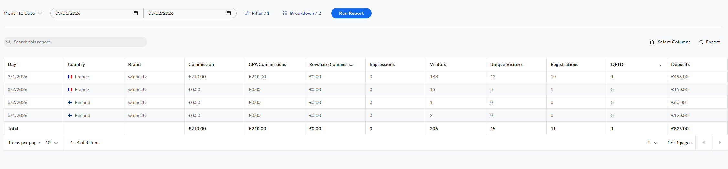
Task: Go to next page arrow
Action: (720, 142)
